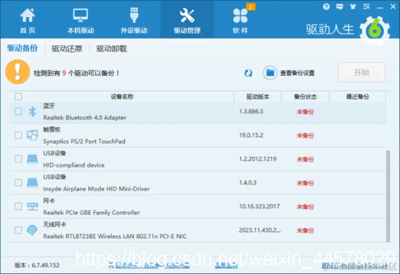400x274 pixels.
Task: Click the 驱动人生 6 gear logo
Action: click(375, 30)
